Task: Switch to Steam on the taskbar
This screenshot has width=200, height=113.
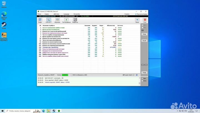Action: (54, 111)
